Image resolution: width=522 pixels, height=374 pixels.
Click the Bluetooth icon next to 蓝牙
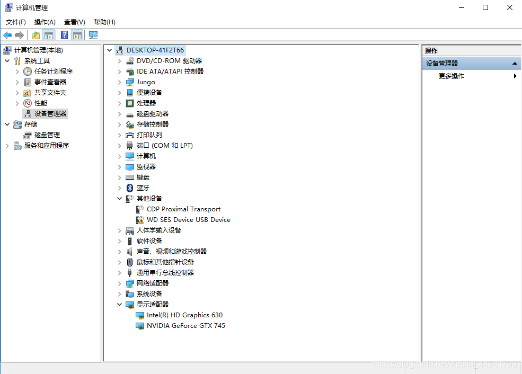point(130,188)
